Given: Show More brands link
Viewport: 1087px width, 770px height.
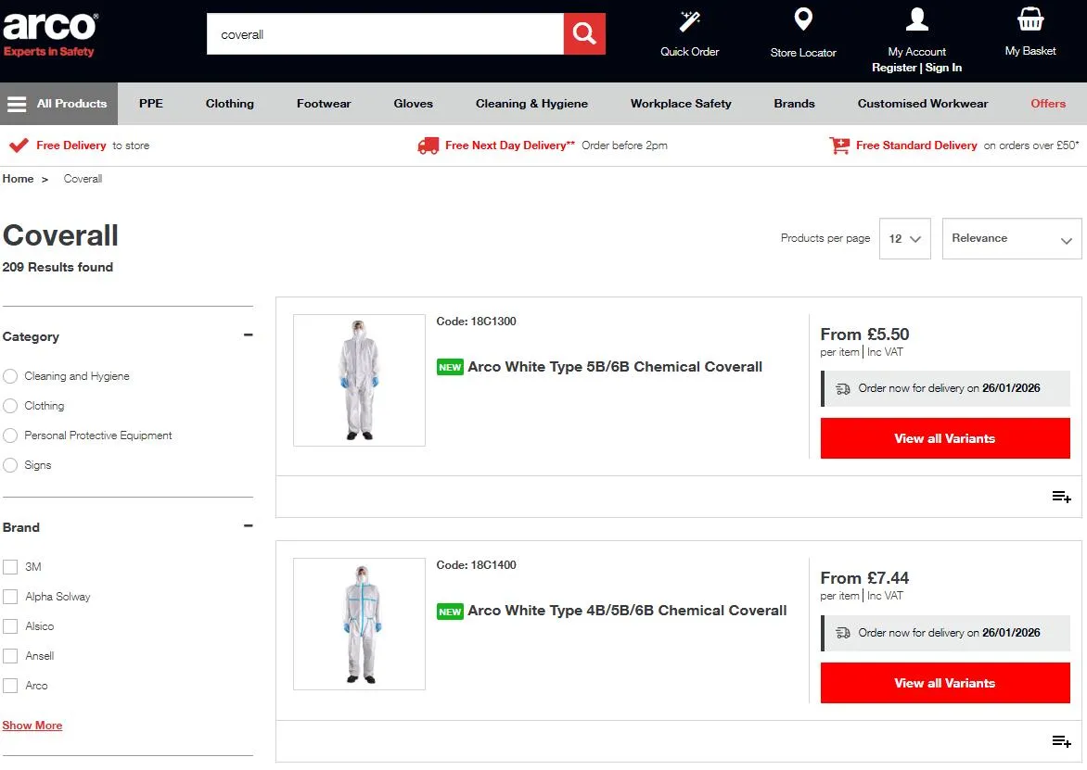Looking at the screenshot, I should point(32,726).
